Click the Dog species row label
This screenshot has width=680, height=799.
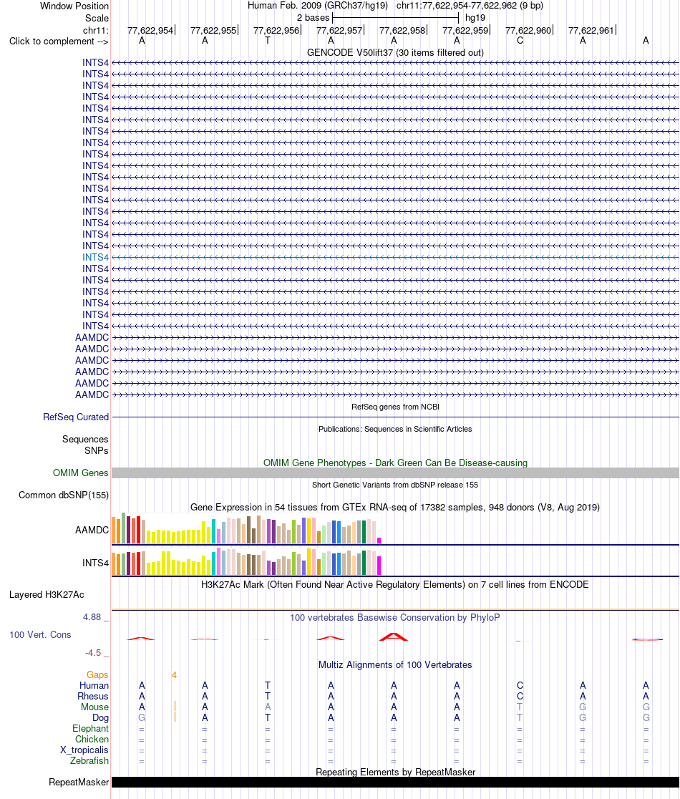coord(101,718)
